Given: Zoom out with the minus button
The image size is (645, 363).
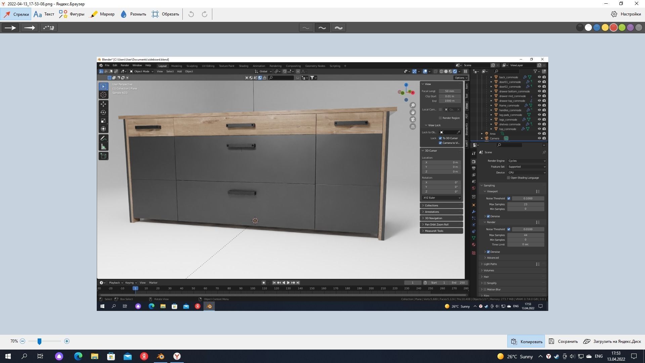Looking at the screenshot, I should pos(23,341).
